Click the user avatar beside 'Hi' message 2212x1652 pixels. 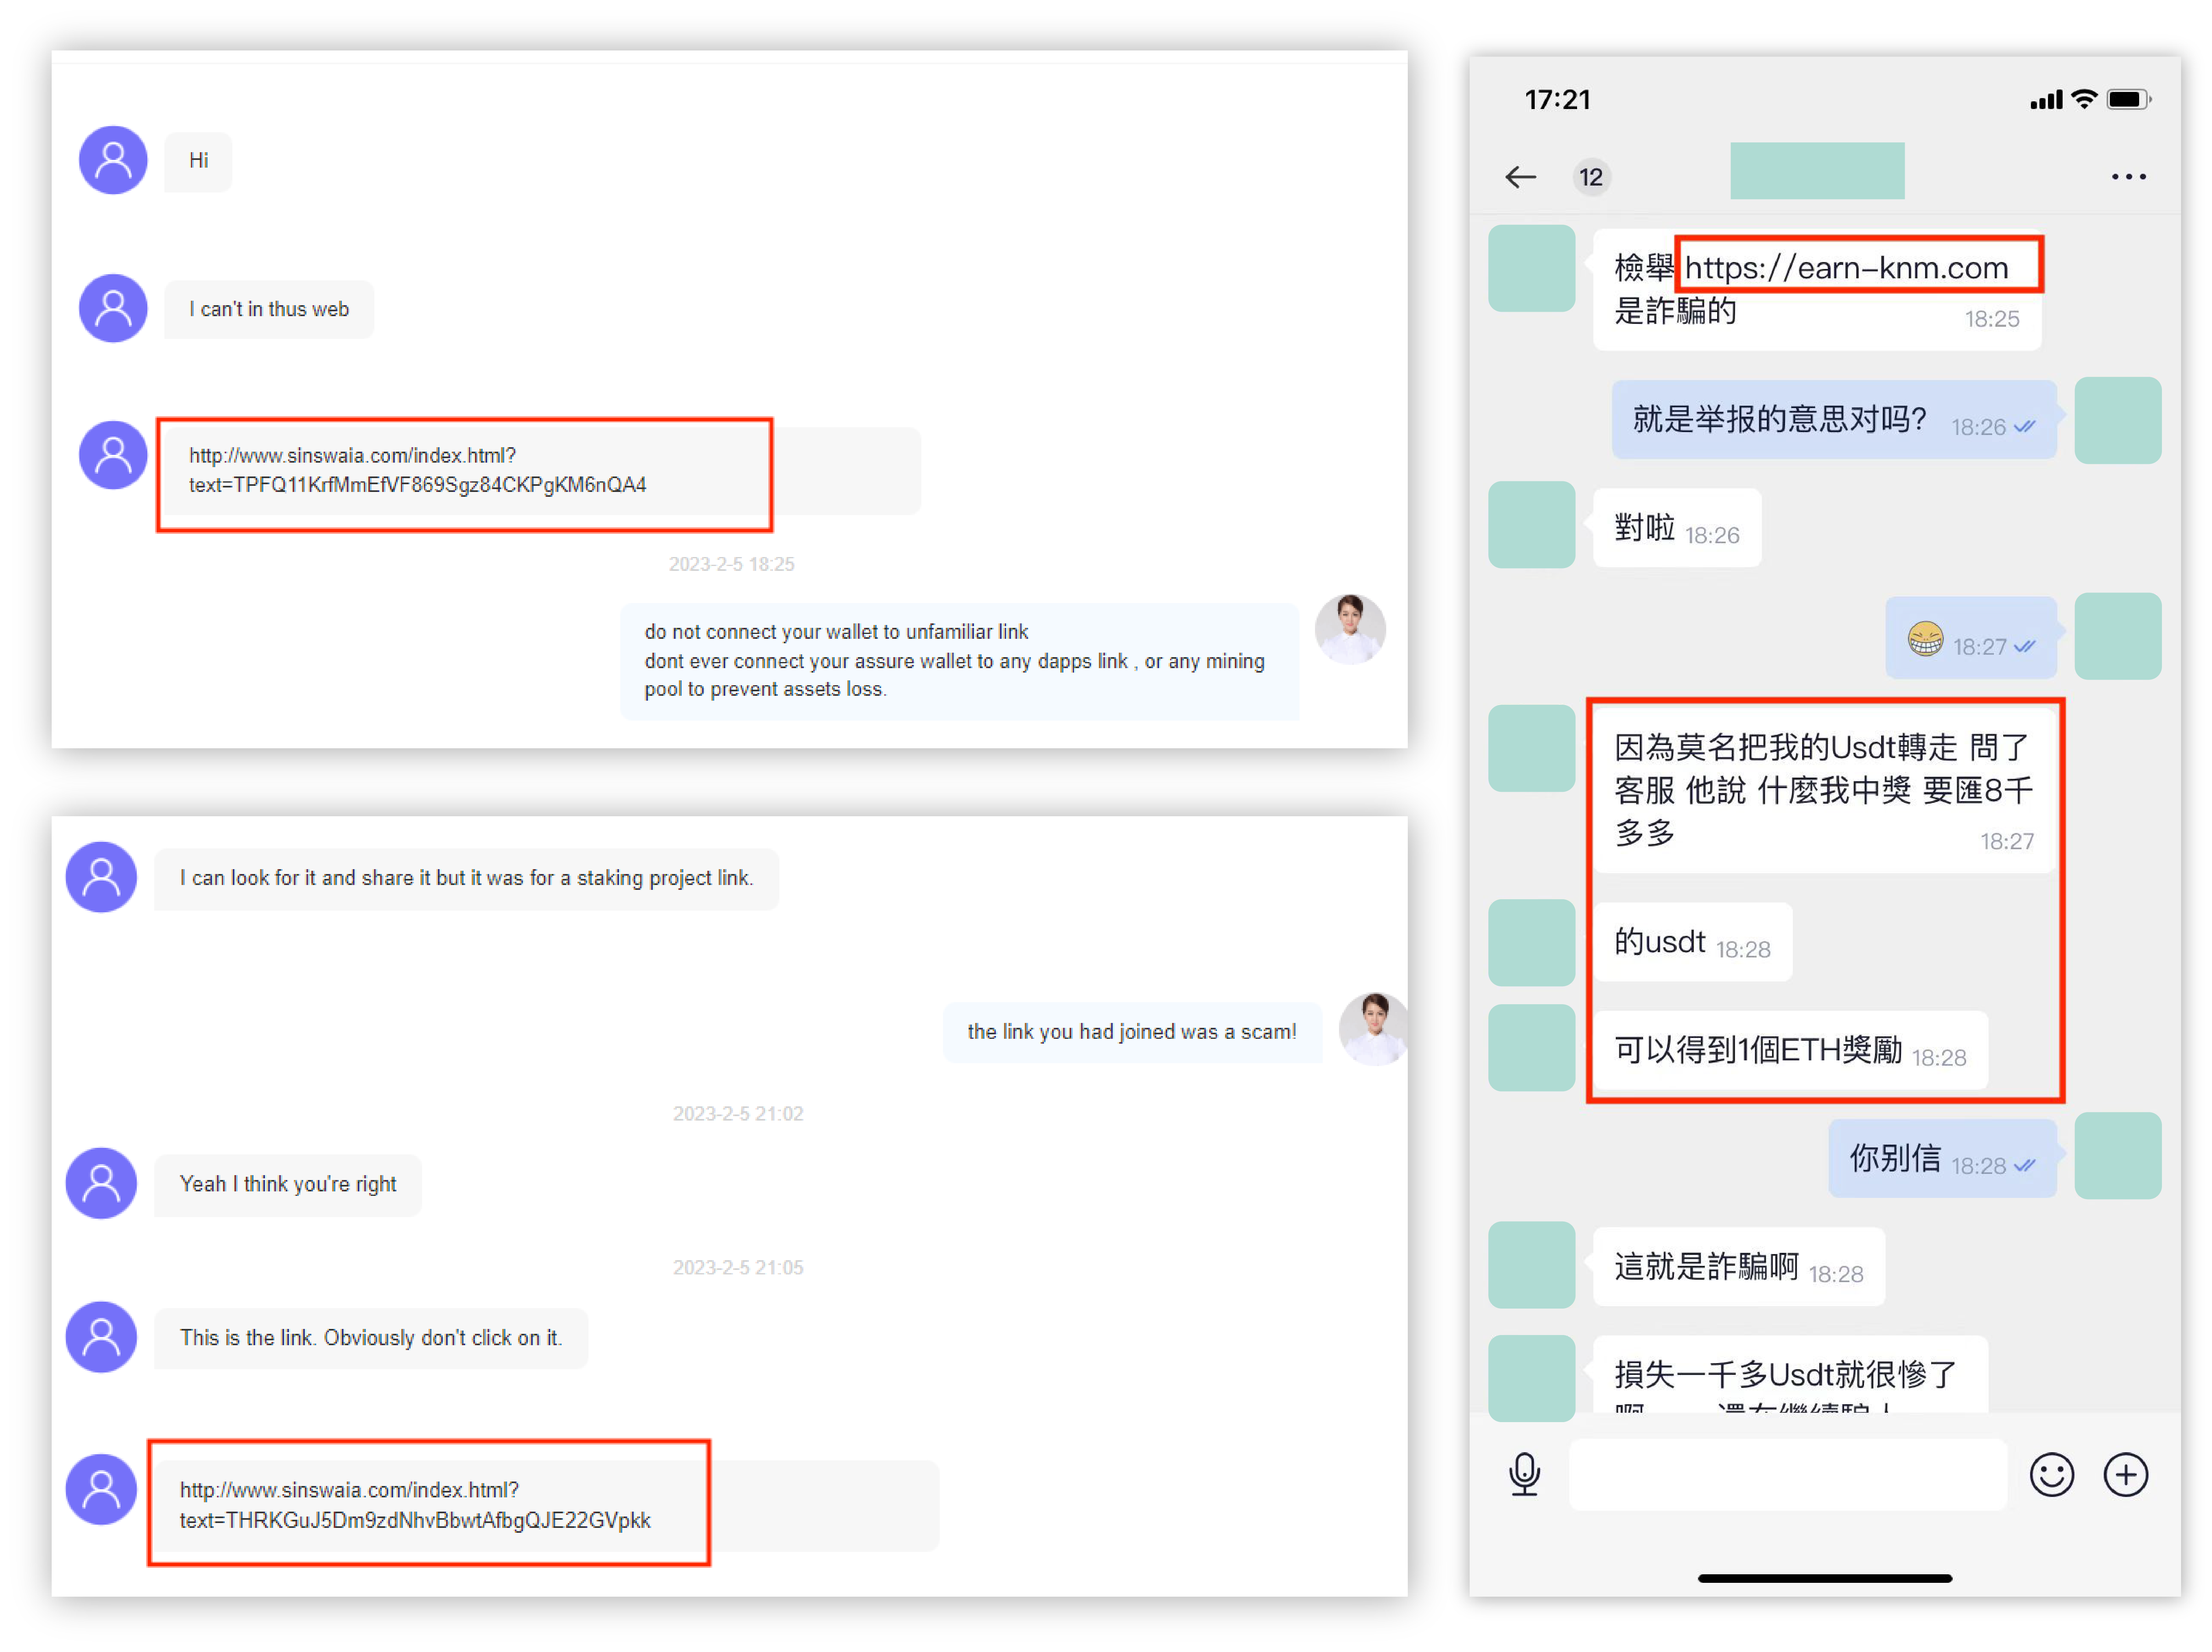coord(113,160)
